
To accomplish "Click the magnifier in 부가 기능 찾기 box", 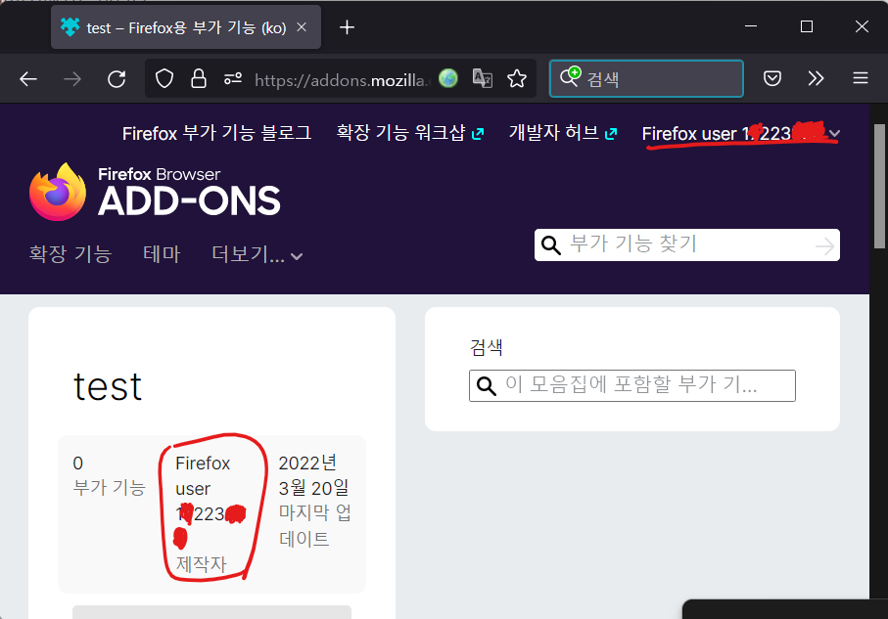I will point(550,245).
